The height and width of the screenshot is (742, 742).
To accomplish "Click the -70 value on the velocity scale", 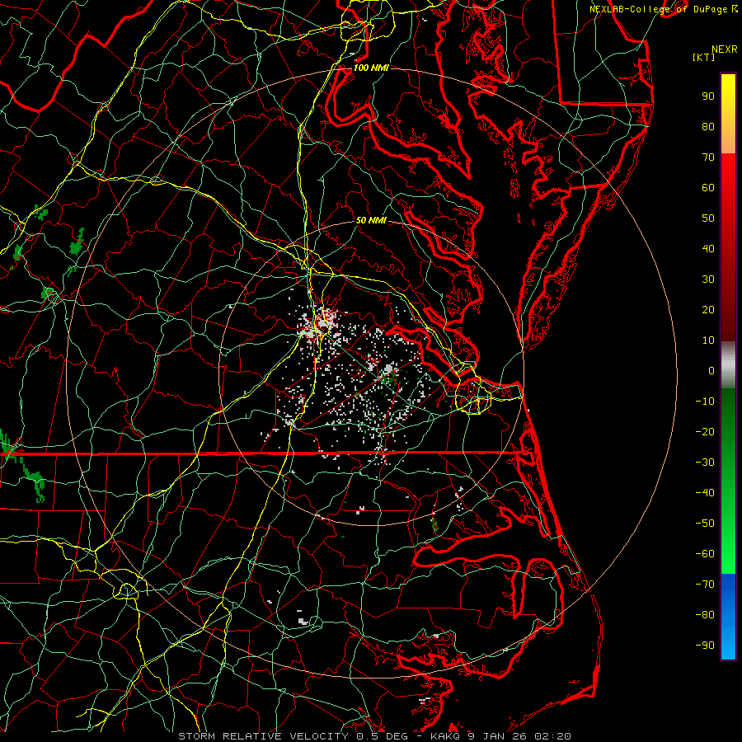I will pos(705,585).
